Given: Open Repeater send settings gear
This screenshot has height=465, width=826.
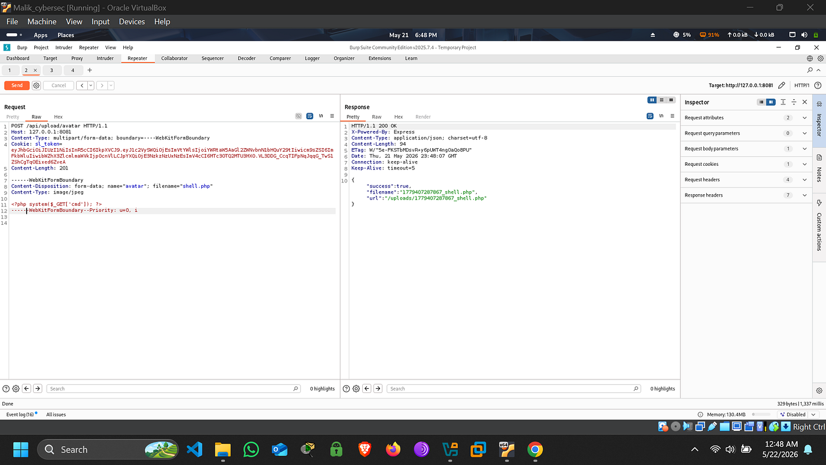Looking at the screenshot, I should [x=36, y=86].
